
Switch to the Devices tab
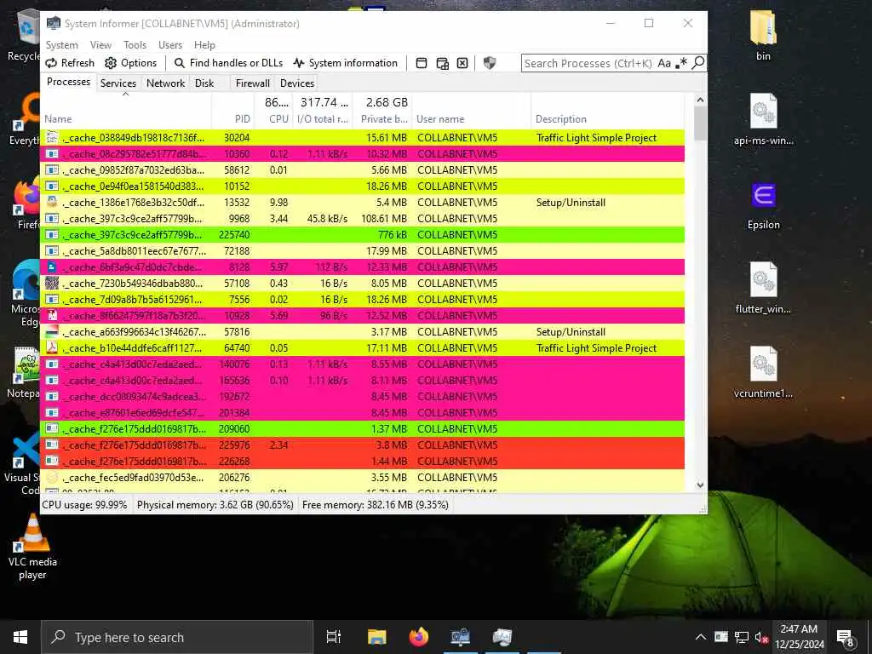click(x=297, y=83)
